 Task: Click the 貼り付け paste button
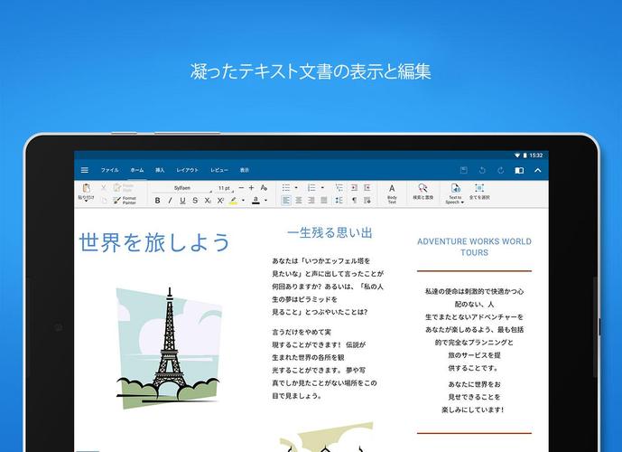click(x=86, y=193)
